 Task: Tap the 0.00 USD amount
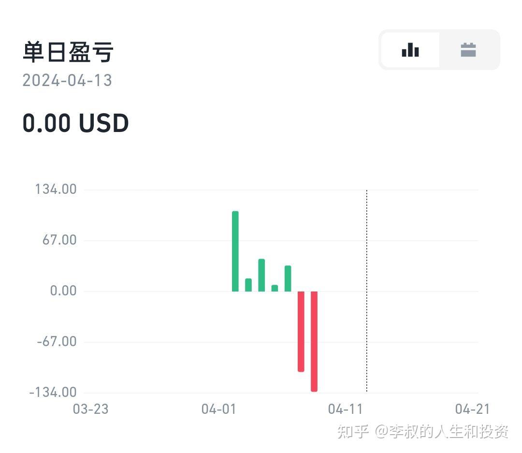76,123
